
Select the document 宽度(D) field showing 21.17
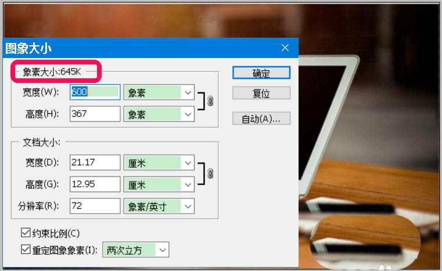pos(95,163)
